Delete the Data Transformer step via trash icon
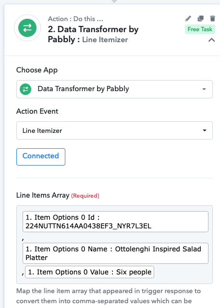Image resolution: width=220 pixels, height=308 pixels. click(212, 18)
